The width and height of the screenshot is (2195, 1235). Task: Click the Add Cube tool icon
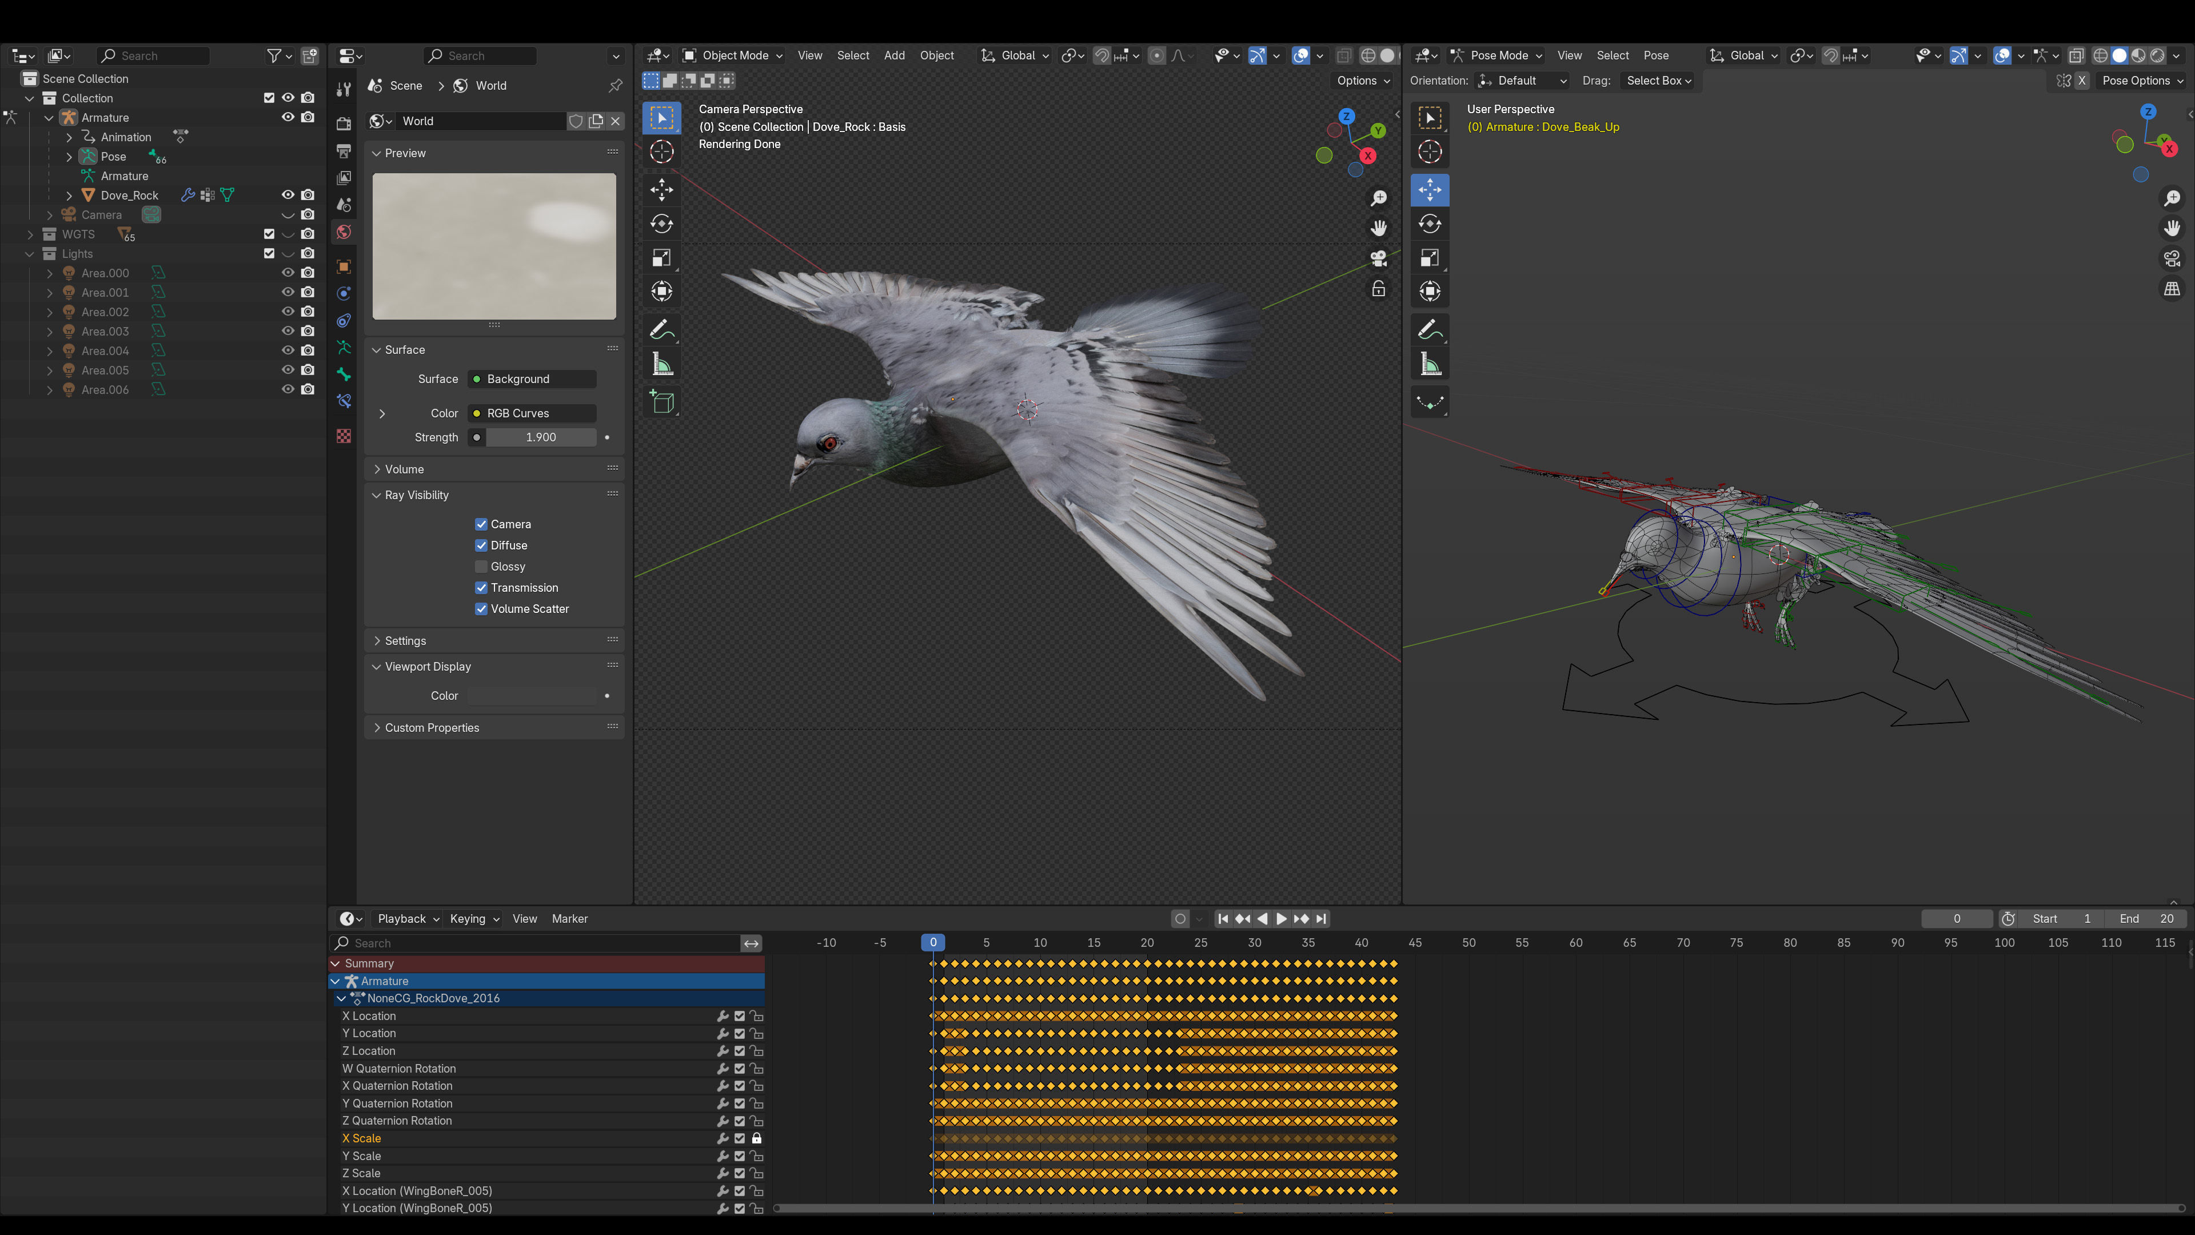pos(661,403)
